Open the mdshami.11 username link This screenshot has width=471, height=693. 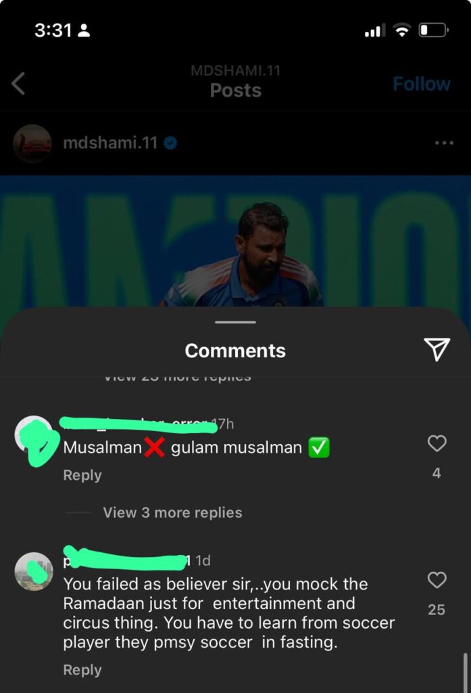pyautogui.click(x=110, y=143)
